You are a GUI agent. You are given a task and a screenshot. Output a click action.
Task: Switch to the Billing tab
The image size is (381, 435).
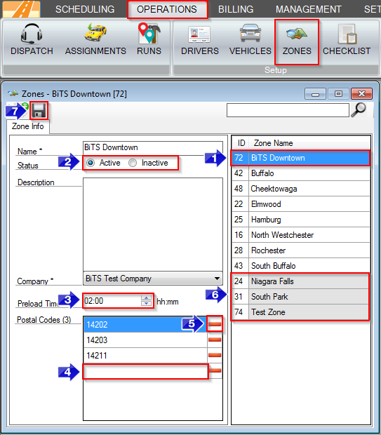[x=236, y=9]
